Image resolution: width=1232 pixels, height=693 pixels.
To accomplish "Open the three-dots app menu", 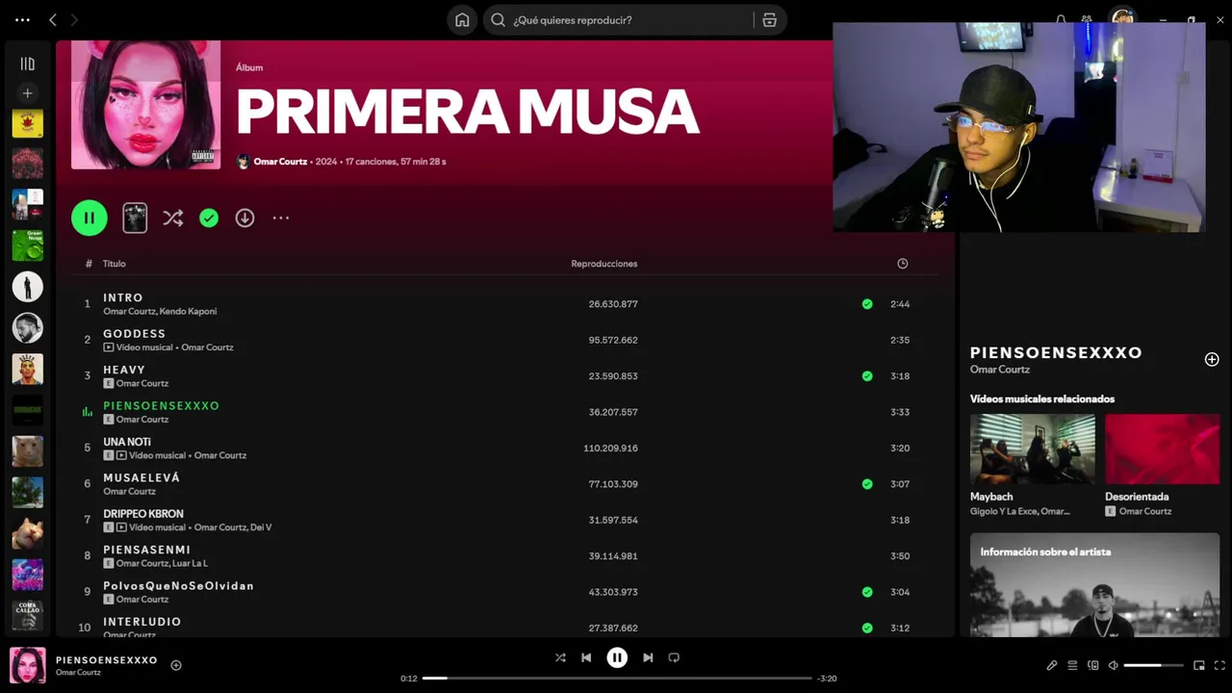I will click(x=22, y=19).
